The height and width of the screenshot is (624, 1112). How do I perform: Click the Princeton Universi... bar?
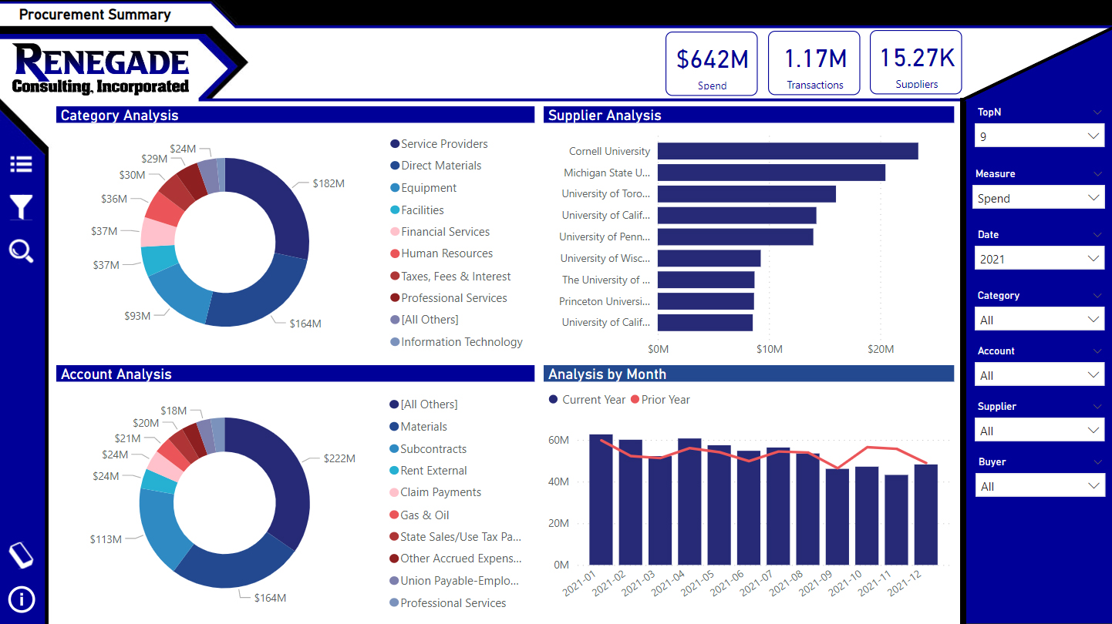tap(706, 301)
